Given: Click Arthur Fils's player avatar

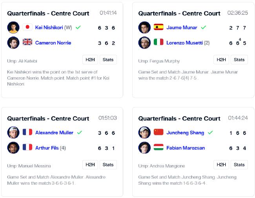Looking at the screenshot, I should pos(13,148).
